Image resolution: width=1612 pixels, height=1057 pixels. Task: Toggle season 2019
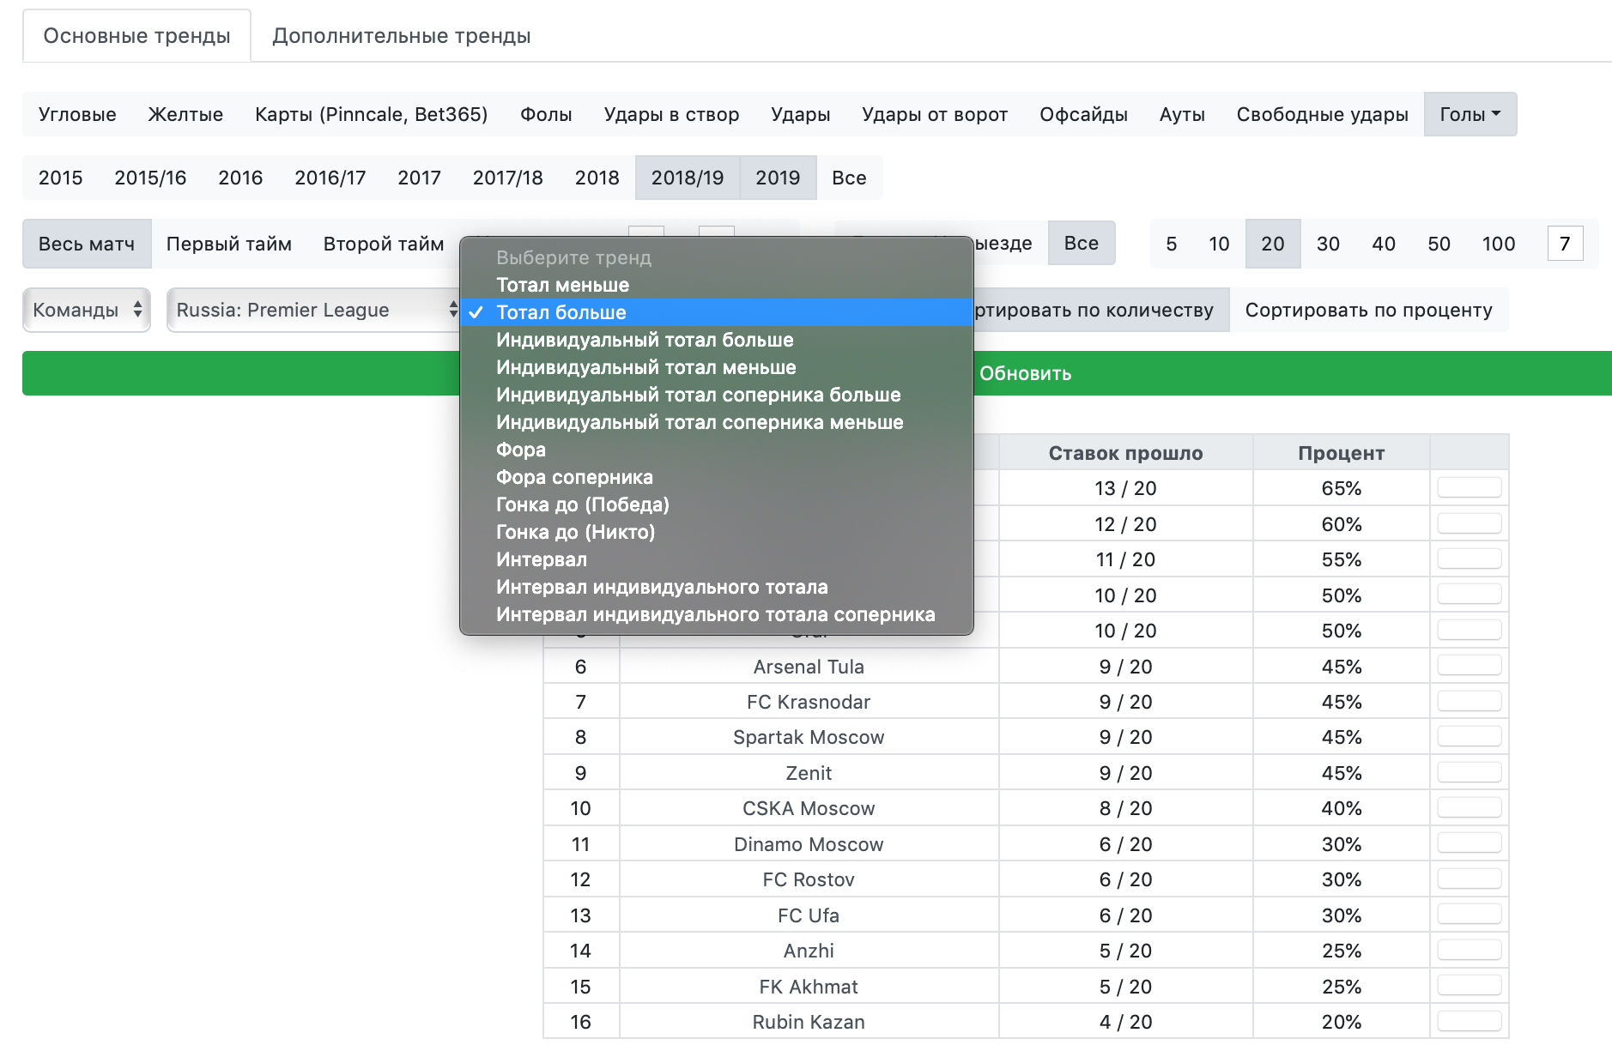point(778,178)
